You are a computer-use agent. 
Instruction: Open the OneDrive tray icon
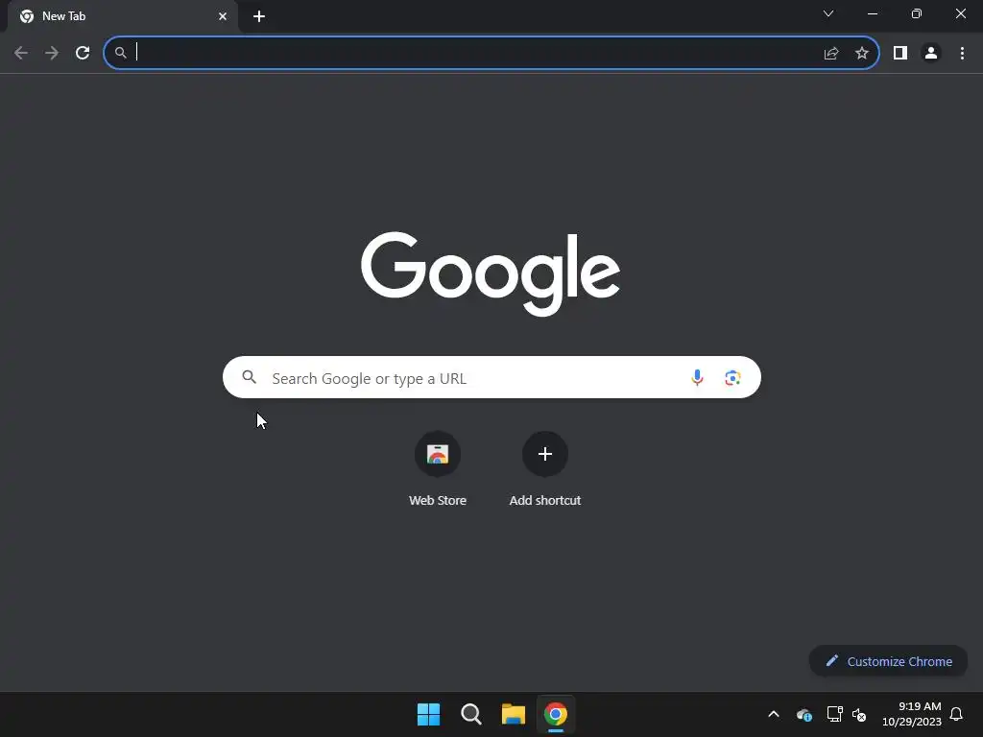tap(803, 714)
